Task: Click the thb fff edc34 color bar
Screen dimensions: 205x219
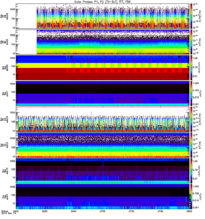Action: 191,16
